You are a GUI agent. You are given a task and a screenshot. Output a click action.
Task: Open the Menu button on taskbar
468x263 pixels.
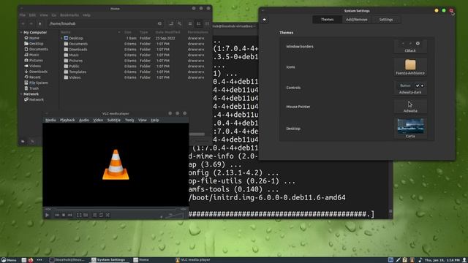9,260
